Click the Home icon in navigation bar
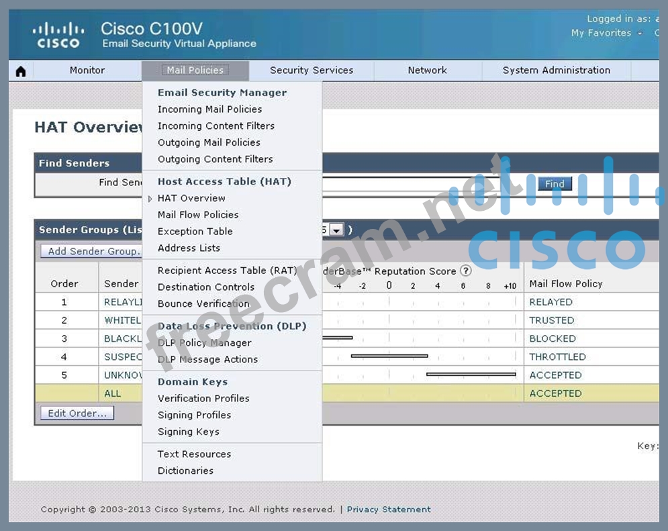 (21, 71)
